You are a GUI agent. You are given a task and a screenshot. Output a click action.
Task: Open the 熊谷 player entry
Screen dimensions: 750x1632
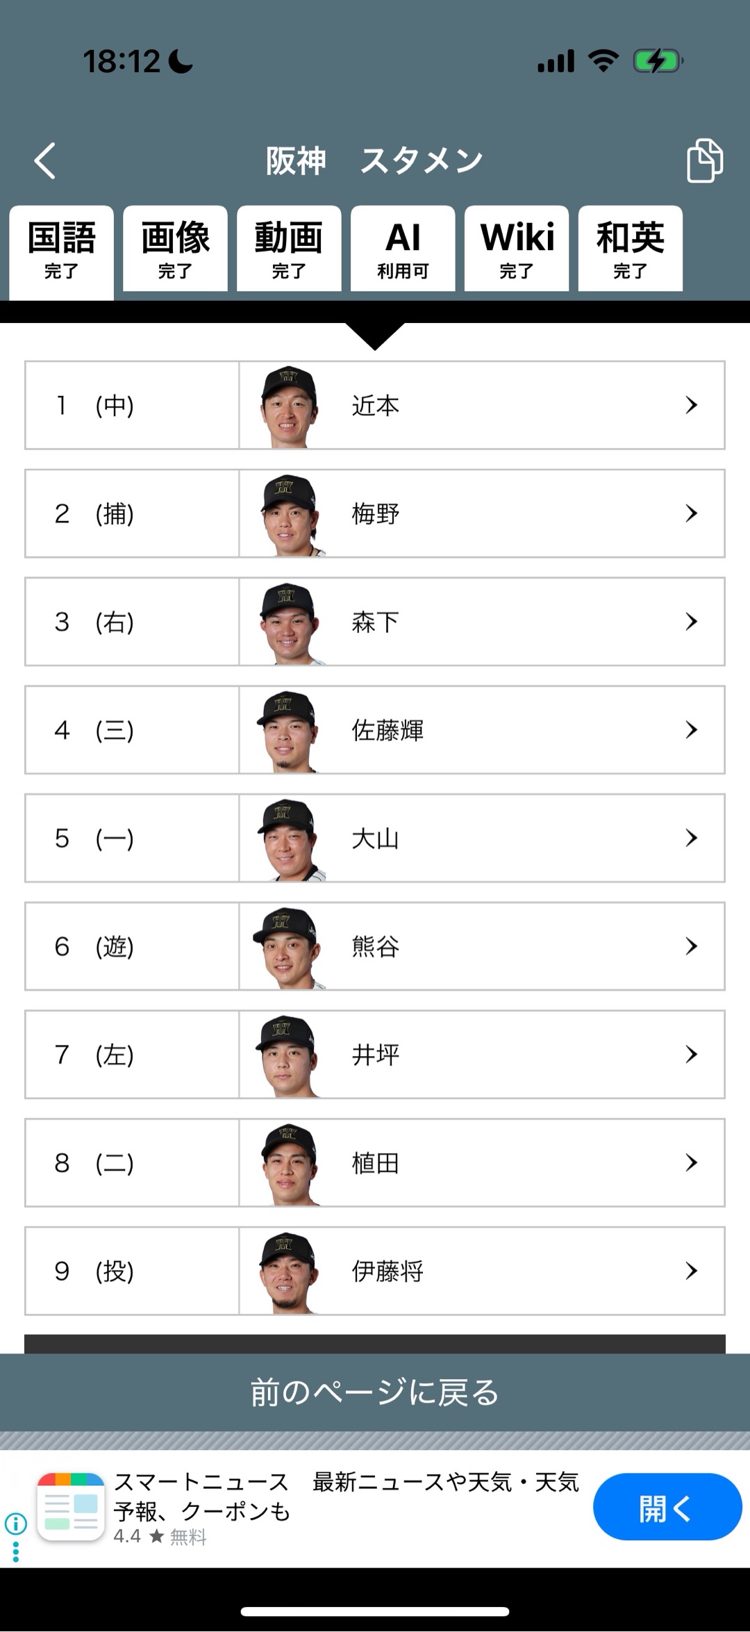coord(376,946)
